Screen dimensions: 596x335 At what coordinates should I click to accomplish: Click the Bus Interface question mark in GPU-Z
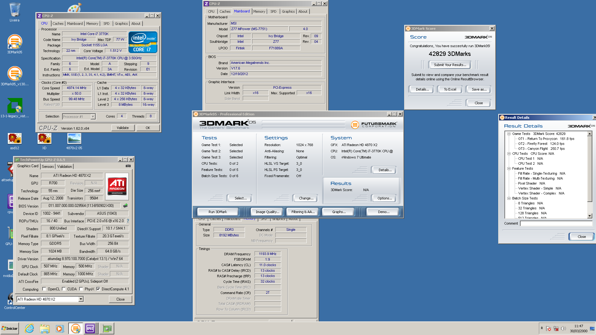tap(128, 221)
